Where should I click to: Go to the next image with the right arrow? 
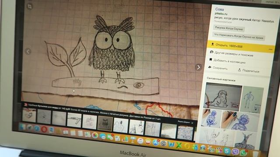pos(198,67)
